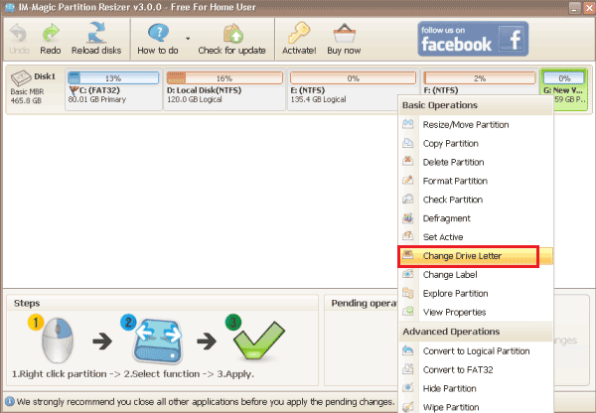Choose Hide Partition menu entry
The height and width of the screenshot is (413, 596).
tap(476, 388)
